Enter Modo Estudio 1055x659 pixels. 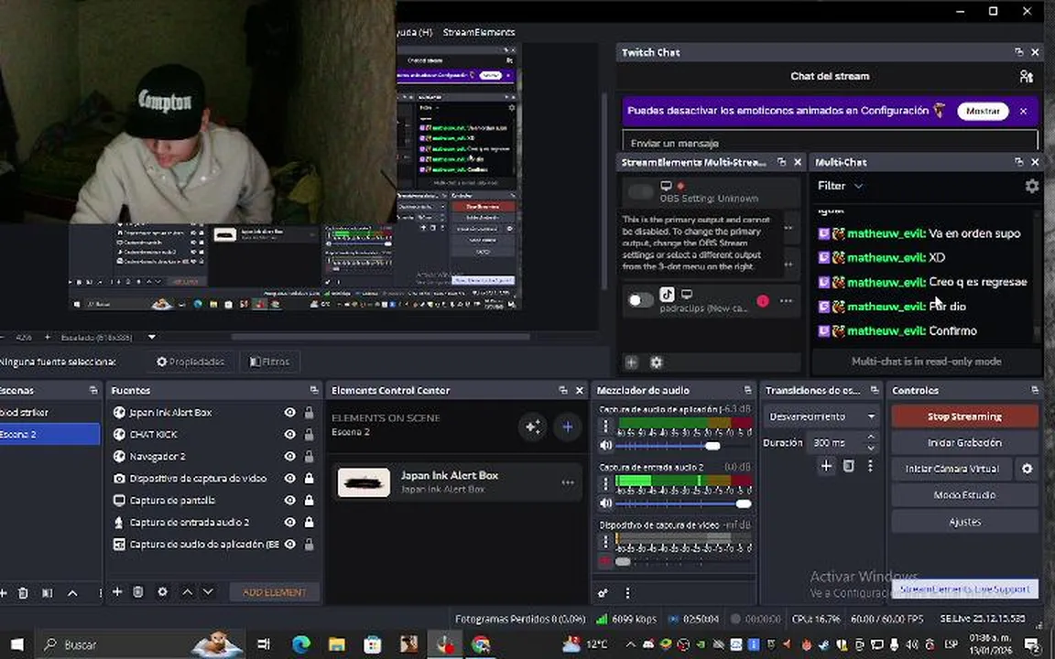click(964, 495)
